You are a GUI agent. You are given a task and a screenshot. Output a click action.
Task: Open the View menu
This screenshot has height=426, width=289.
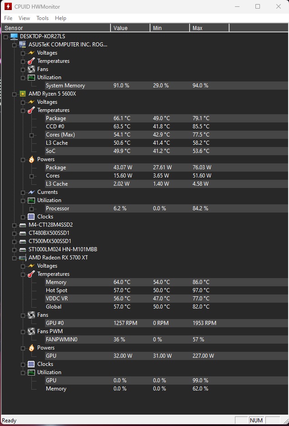point(24,18)
